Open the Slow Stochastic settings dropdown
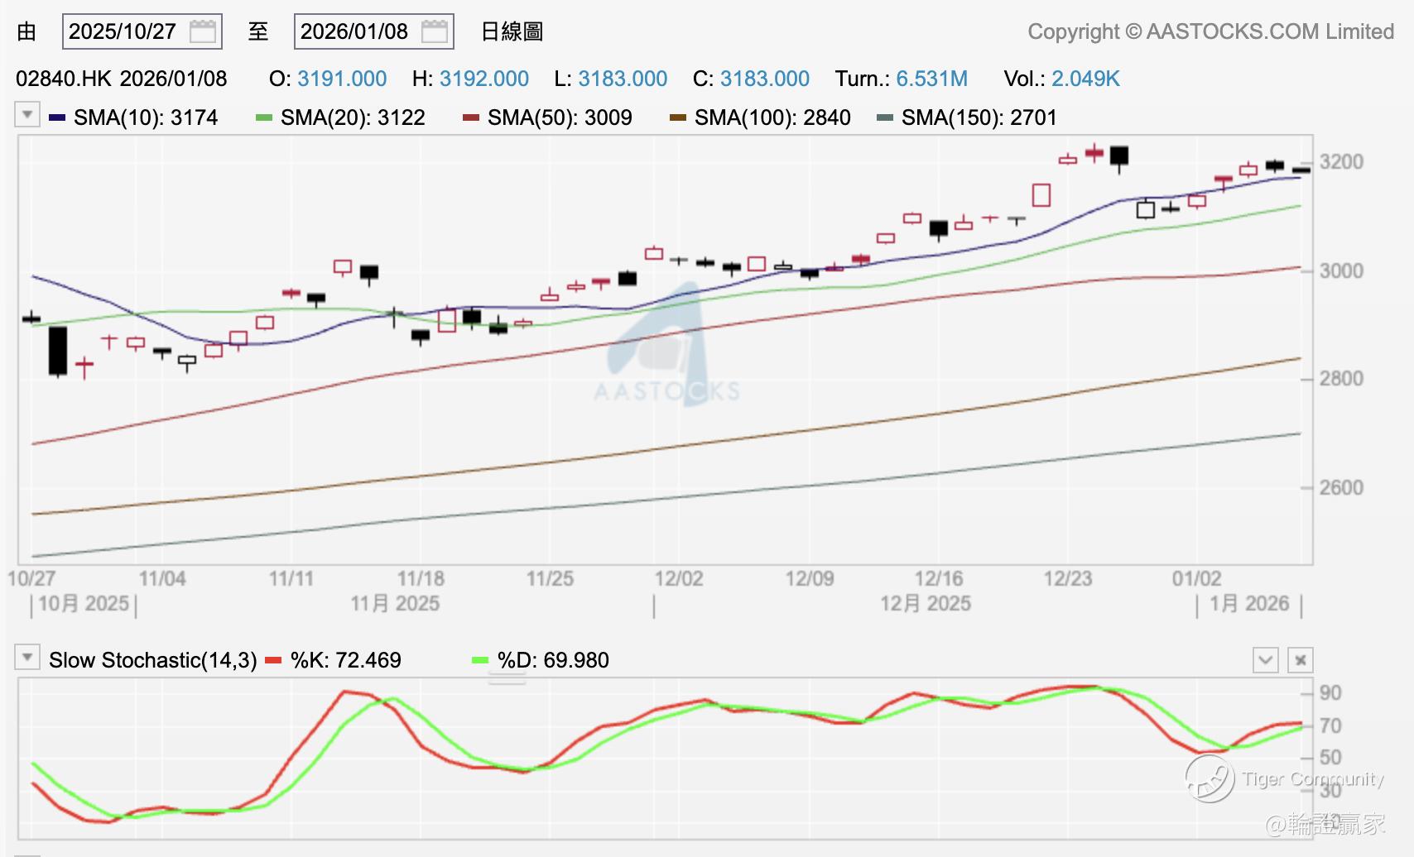Screen dimensions: 1414x857 pyautogui.click(x=27, y=658)
